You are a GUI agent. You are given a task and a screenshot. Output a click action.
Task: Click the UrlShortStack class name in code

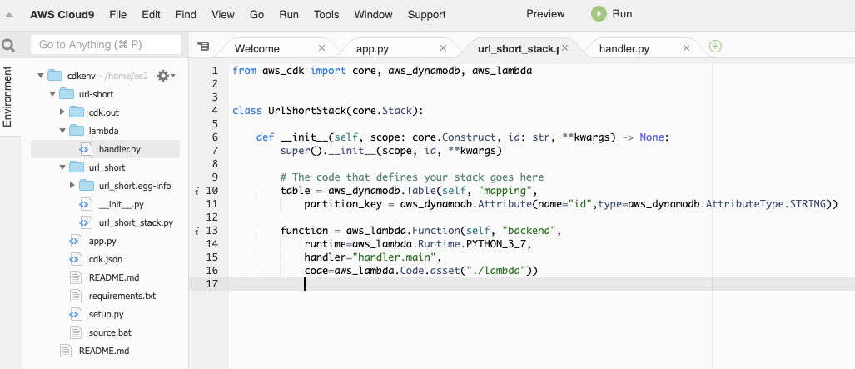307,111
